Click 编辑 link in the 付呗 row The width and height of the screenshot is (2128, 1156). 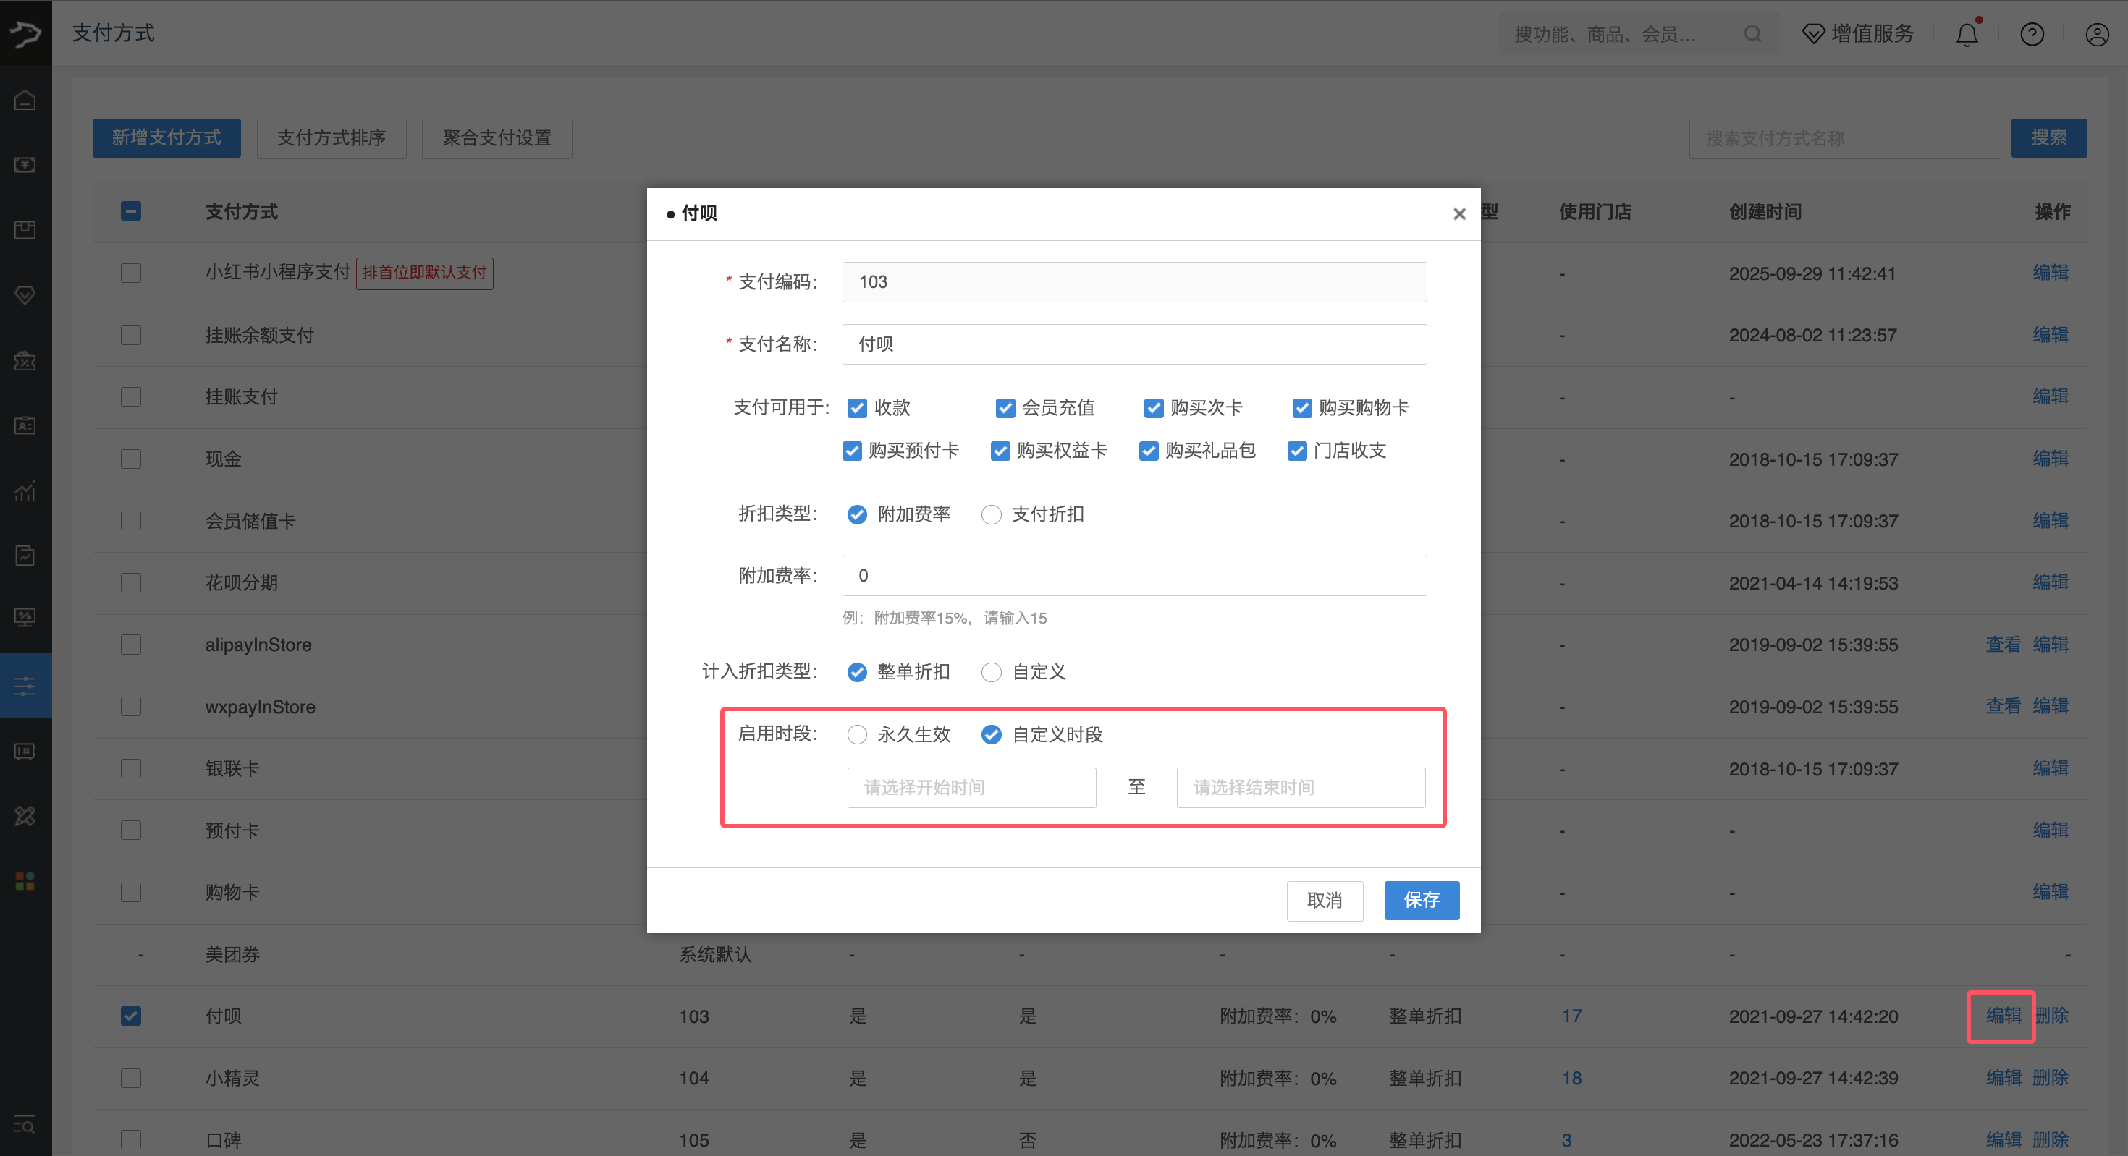(2004, 1016)
